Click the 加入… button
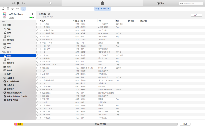 196,15
